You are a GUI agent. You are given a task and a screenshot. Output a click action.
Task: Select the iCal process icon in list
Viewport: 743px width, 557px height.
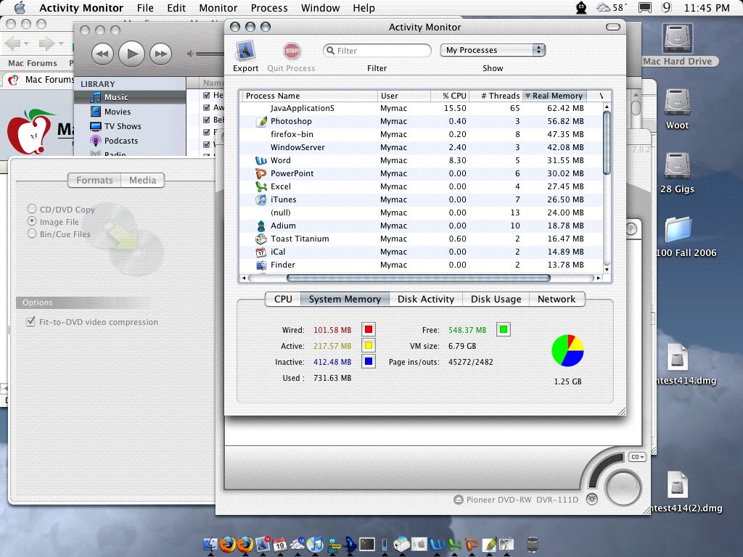click(x=261, y=252)
